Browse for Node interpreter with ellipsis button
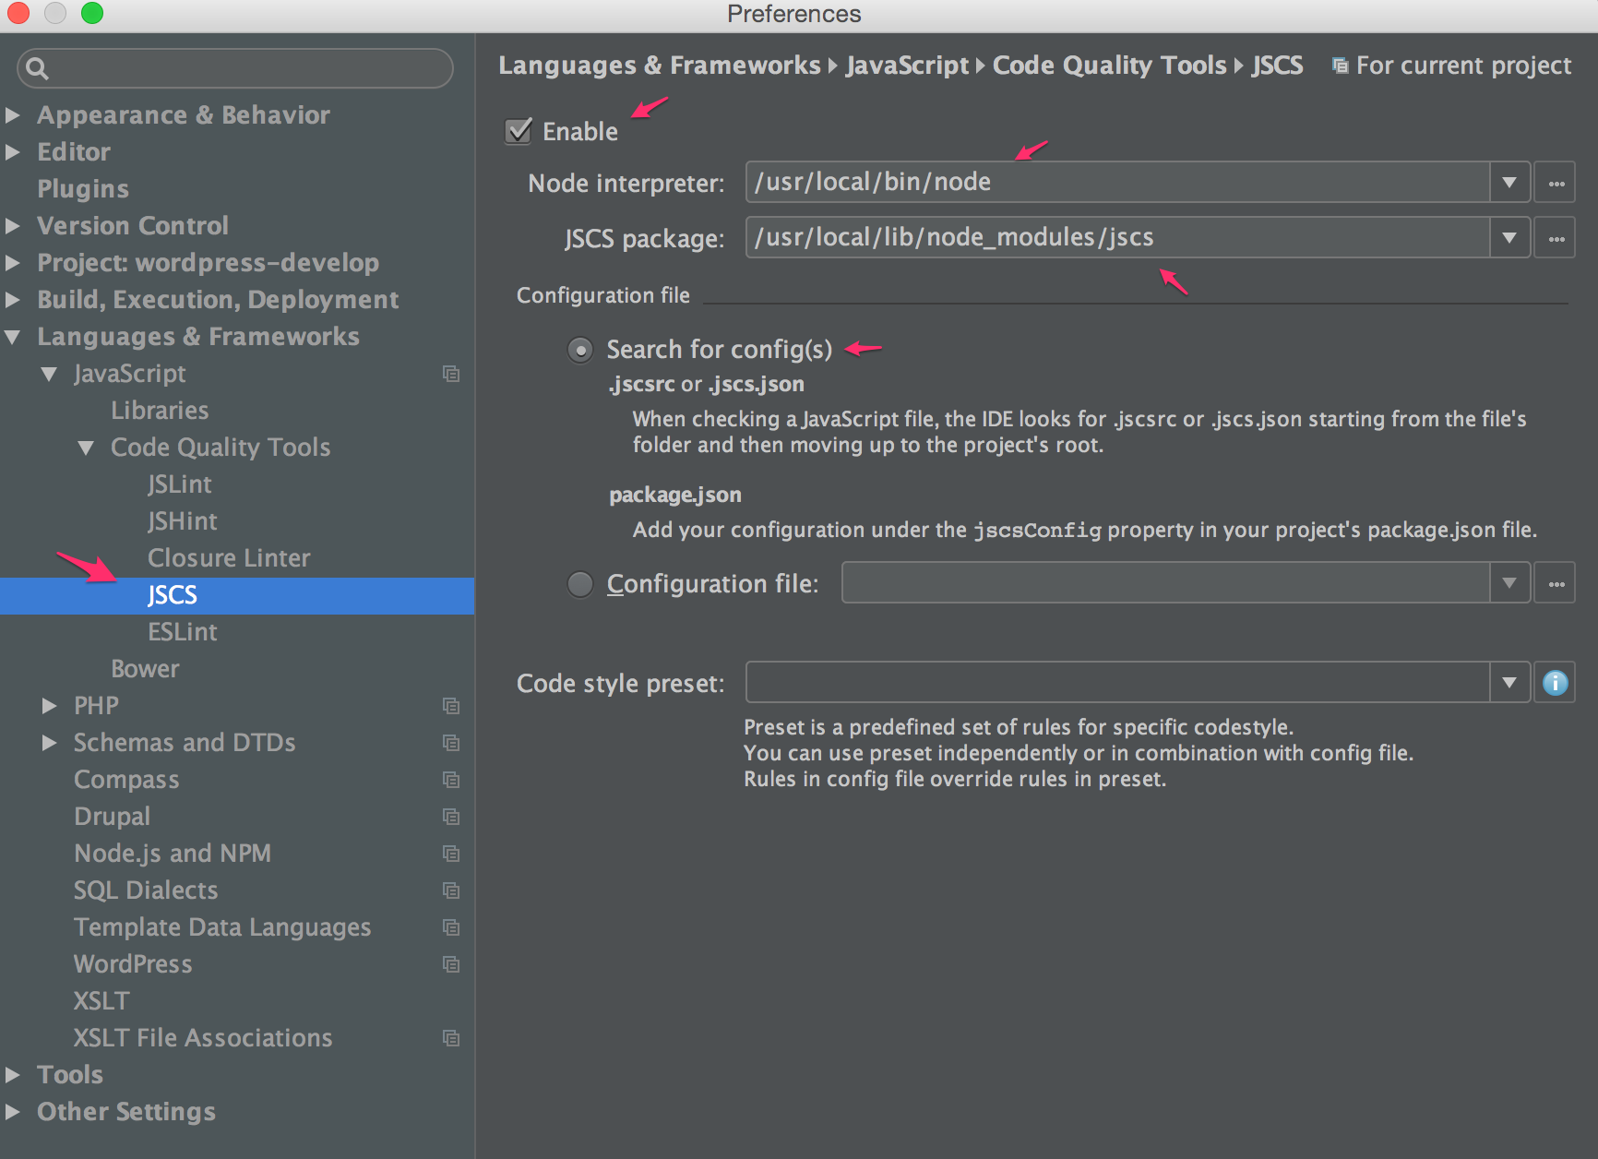This screenshot has height=1159, width=1598. click(x=1555, y=183)
